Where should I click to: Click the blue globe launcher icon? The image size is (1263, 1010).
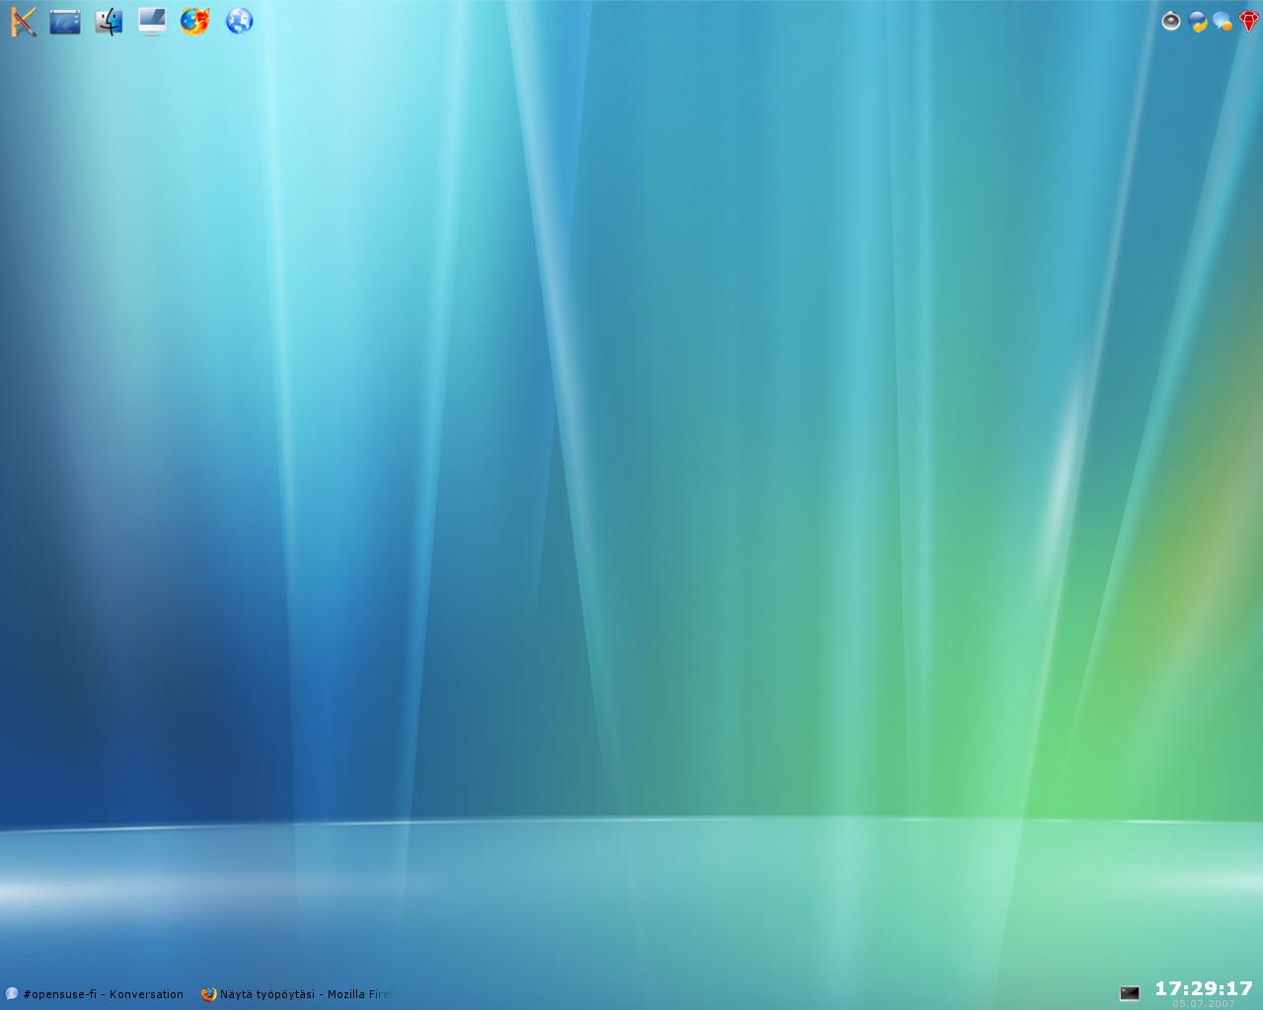point(239,21)
